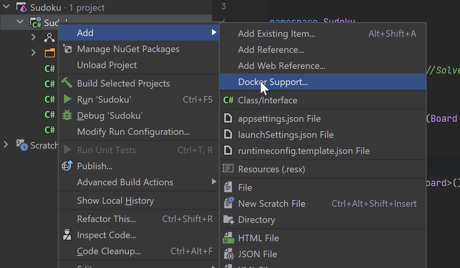This screenshot has height=268, width=460.
Task: Open the Advanced Build Actions submenu arrow
Action: click(x=214, y=182)
